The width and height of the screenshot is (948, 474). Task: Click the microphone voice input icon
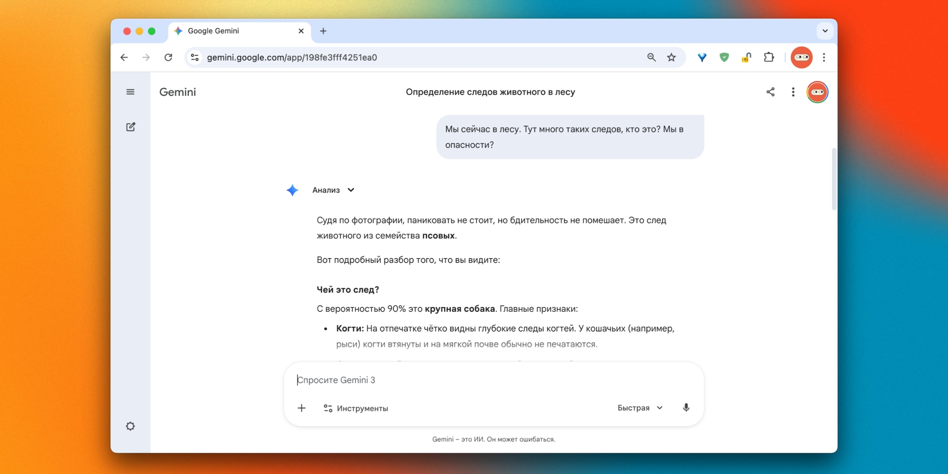[x=686, y=408]
